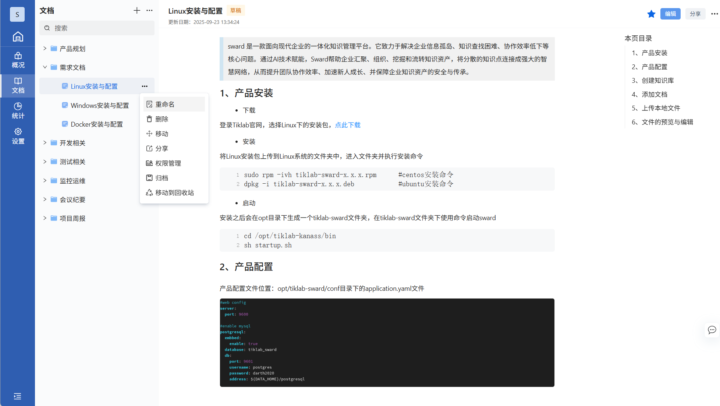Open the top-right more options ellipsis
The width and height of the screenshot is (720, 406).
[714, 14]
